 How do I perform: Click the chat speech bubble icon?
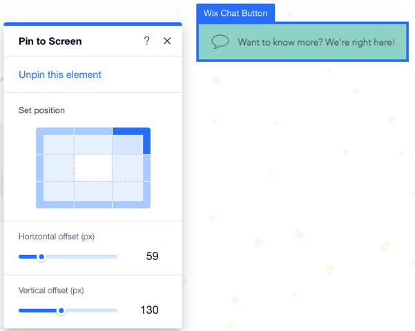tap(220, 42)
